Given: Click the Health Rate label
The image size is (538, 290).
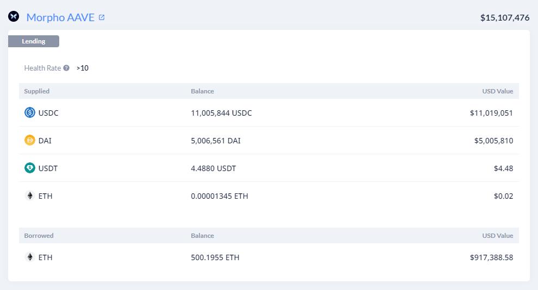Looking at the screenshot, I should coord(42,68).
